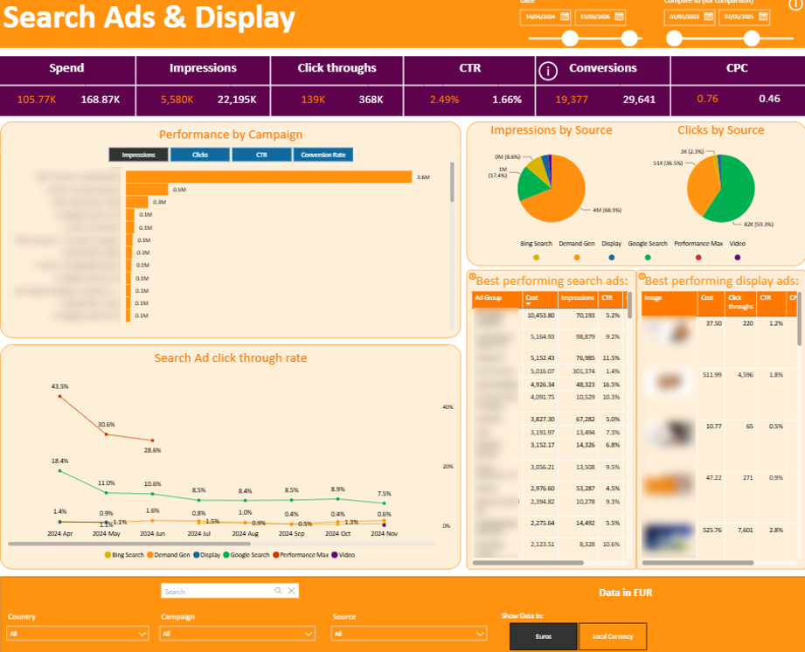Click the 3.6M campaign bar

point(269,177)
